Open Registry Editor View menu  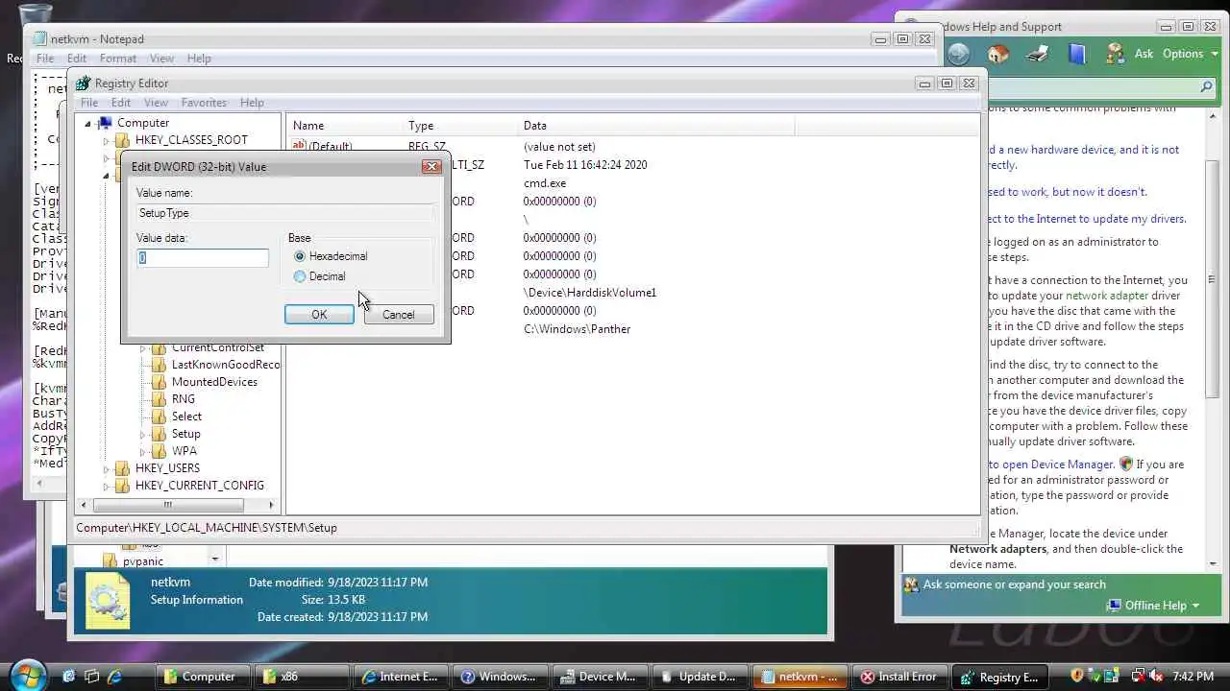point(156,103)
